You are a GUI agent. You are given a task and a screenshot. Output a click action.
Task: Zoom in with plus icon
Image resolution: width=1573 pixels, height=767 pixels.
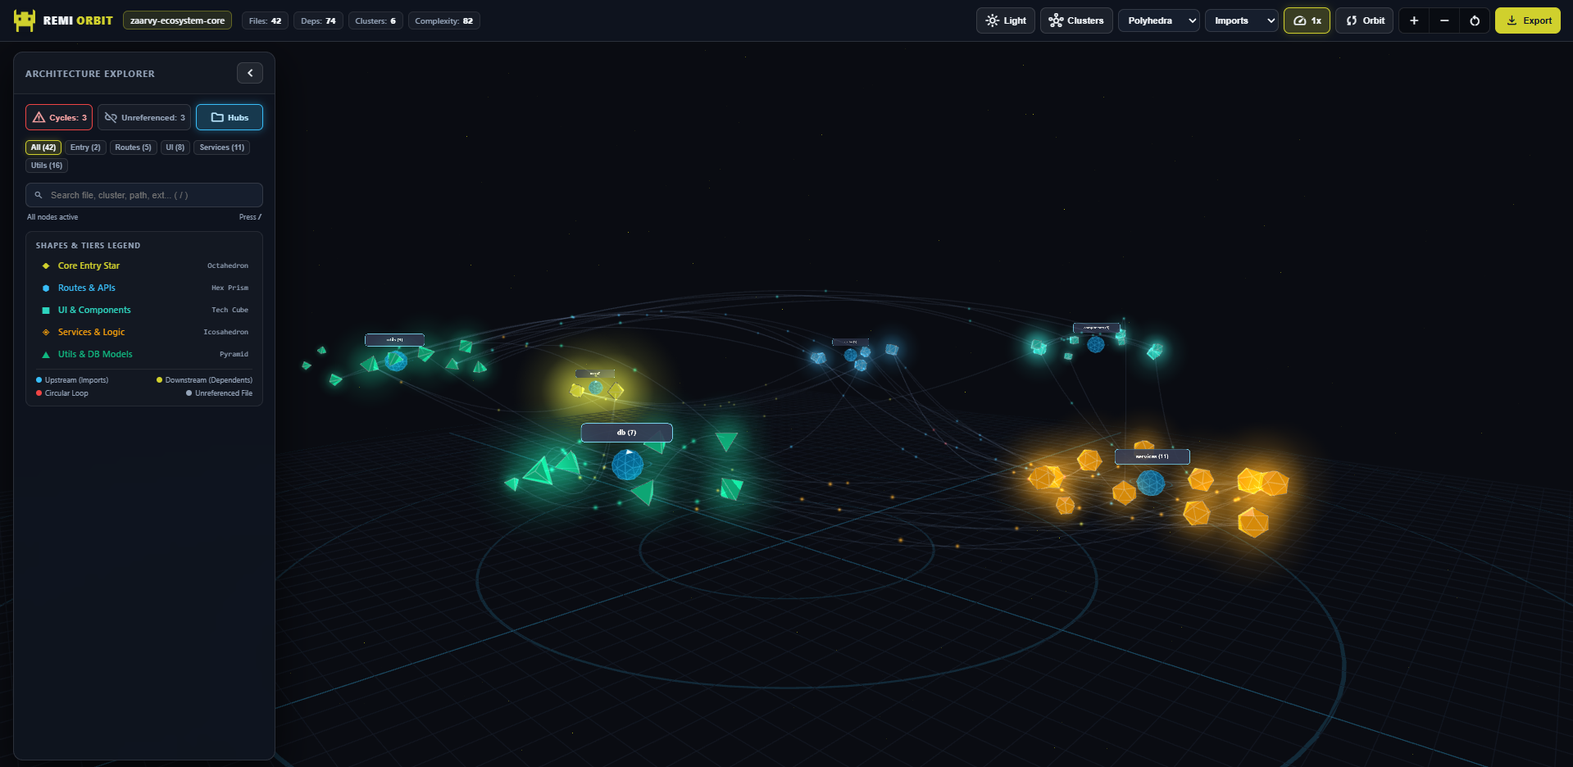(1414, 20)
